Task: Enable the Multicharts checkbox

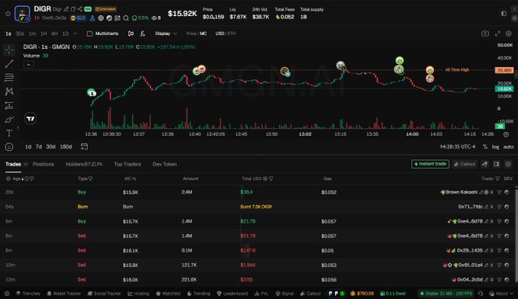Action: coord(89,34)
